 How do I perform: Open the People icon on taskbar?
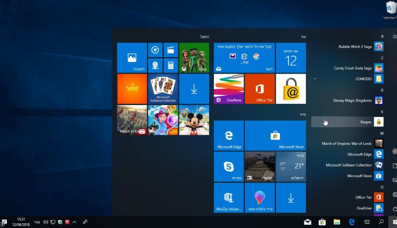tap(85, 222)
